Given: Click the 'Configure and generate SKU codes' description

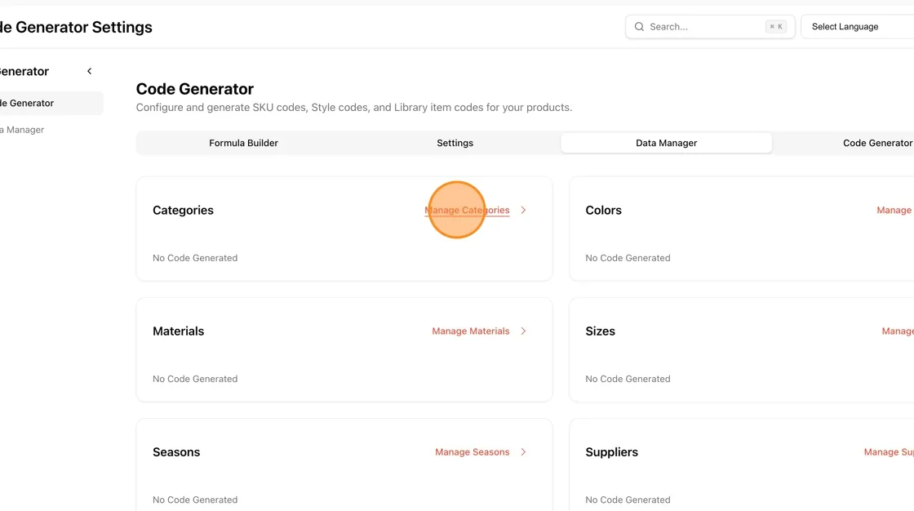Looking at the screenshot, I should click(354, 107).
